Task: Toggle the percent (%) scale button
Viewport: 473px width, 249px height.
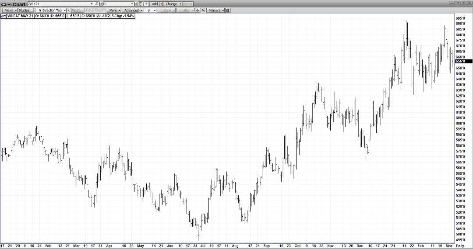Action: [203, 10]
